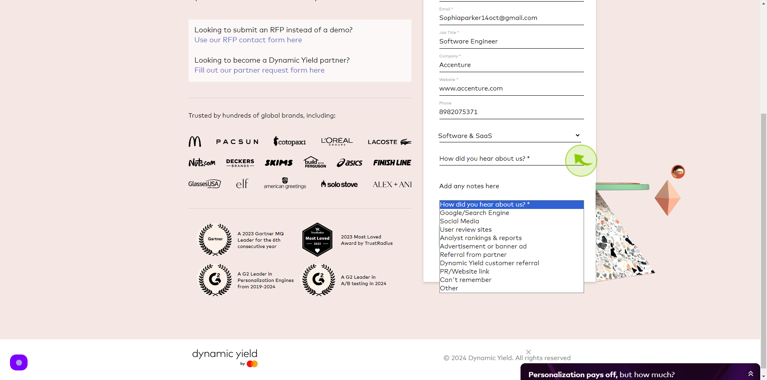This screenshot has height=380, width=767.
Task: Click 'A G2 Leader in A/B testing in 2024' text
Action: point(364,280)
